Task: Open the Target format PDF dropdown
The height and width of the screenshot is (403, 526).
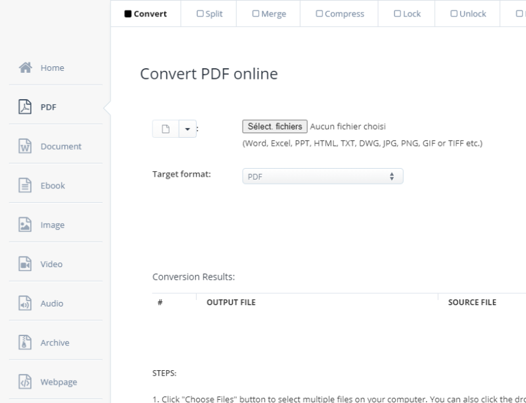Action: [322, 177]
